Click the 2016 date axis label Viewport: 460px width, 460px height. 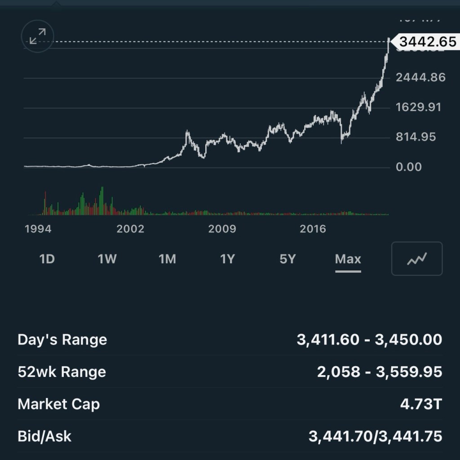pos(313,229)
